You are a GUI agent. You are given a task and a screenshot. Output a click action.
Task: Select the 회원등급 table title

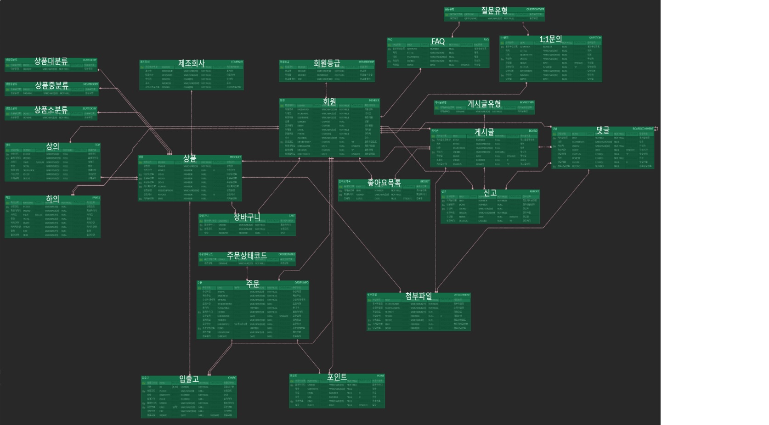click(x=327, y=63)
